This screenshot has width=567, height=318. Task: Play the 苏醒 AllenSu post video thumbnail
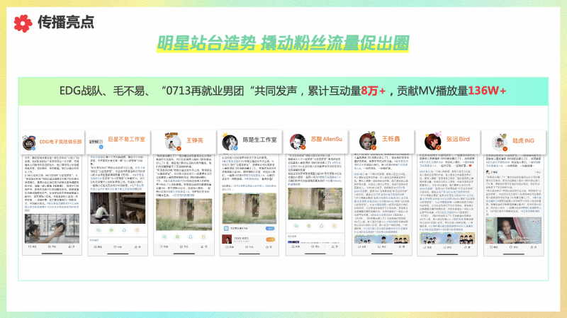click(x=315, y=203)
